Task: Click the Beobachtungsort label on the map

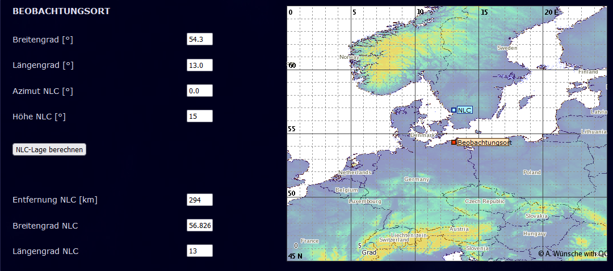Action: (x=482, y=143)
